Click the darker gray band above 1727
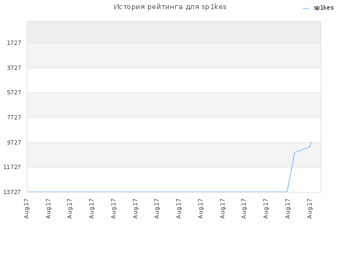 click(x=174, y=32)
